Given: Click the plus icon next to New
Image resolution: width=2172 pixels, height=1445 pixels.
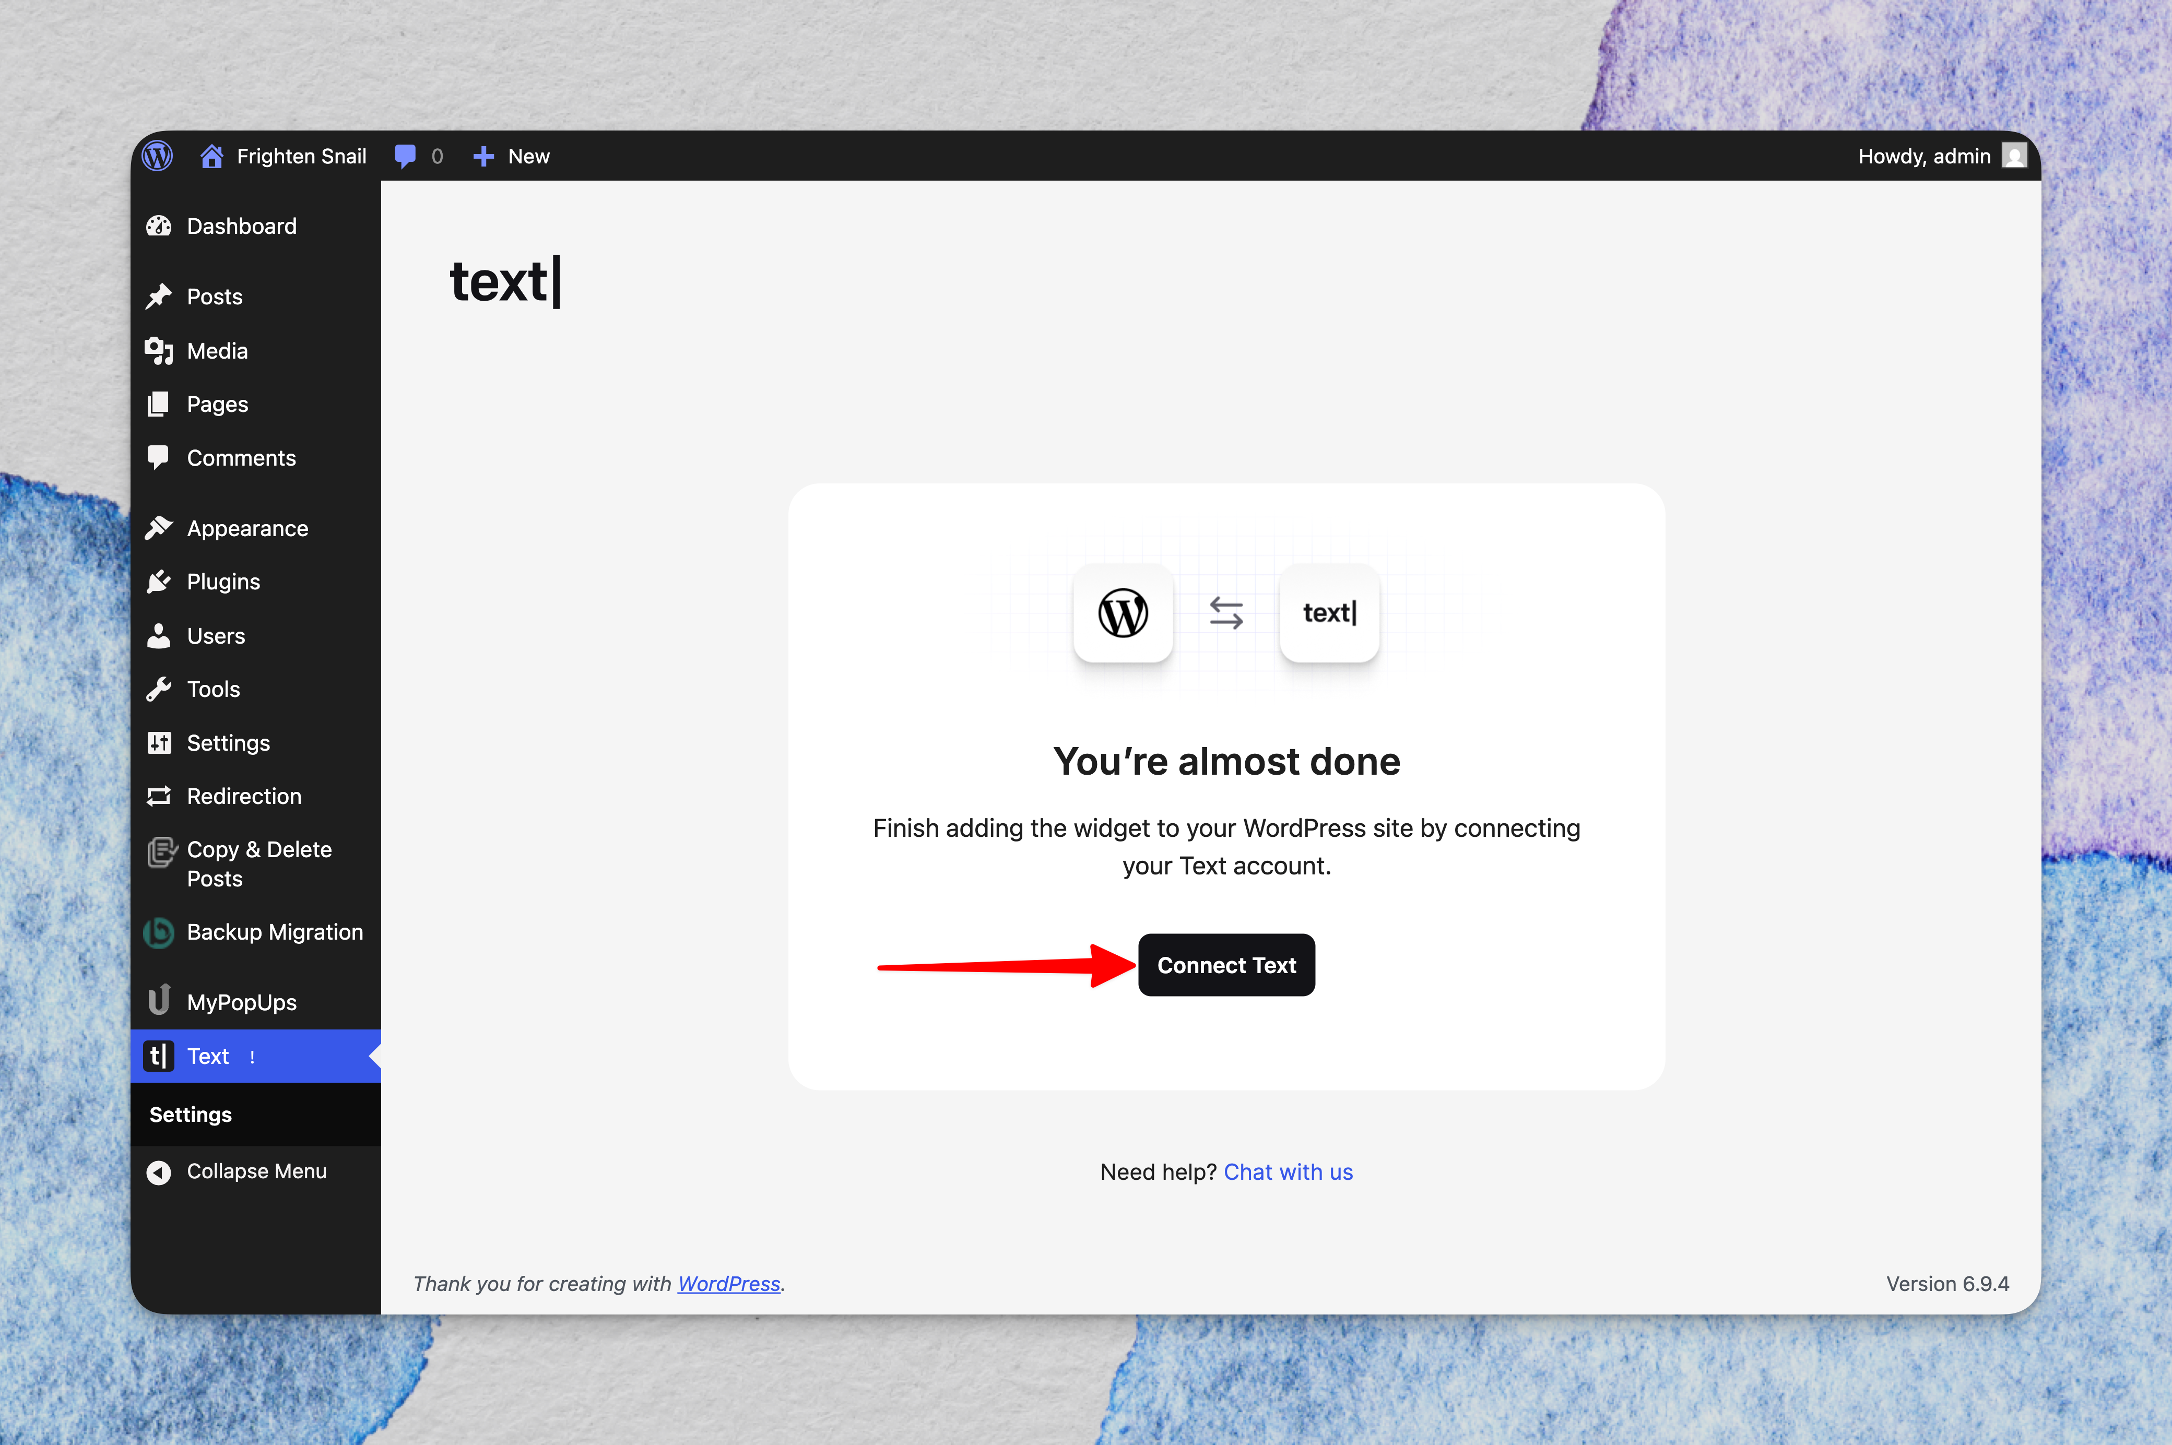Looking at the screenshot, I should [x=484, y=157].
